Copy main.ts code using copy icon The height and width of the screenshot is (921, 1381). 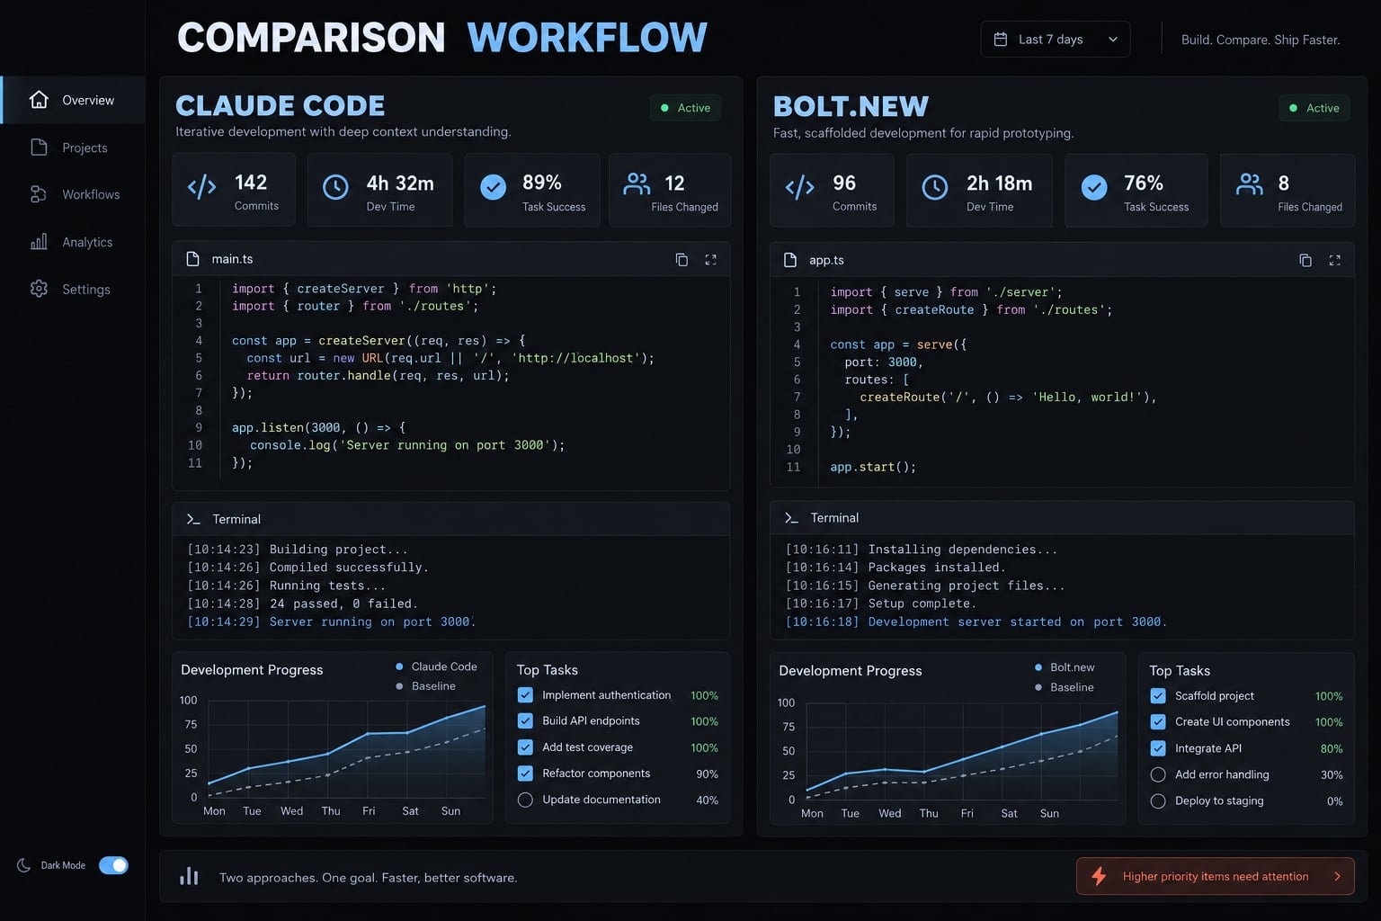(x=682, y=260)
